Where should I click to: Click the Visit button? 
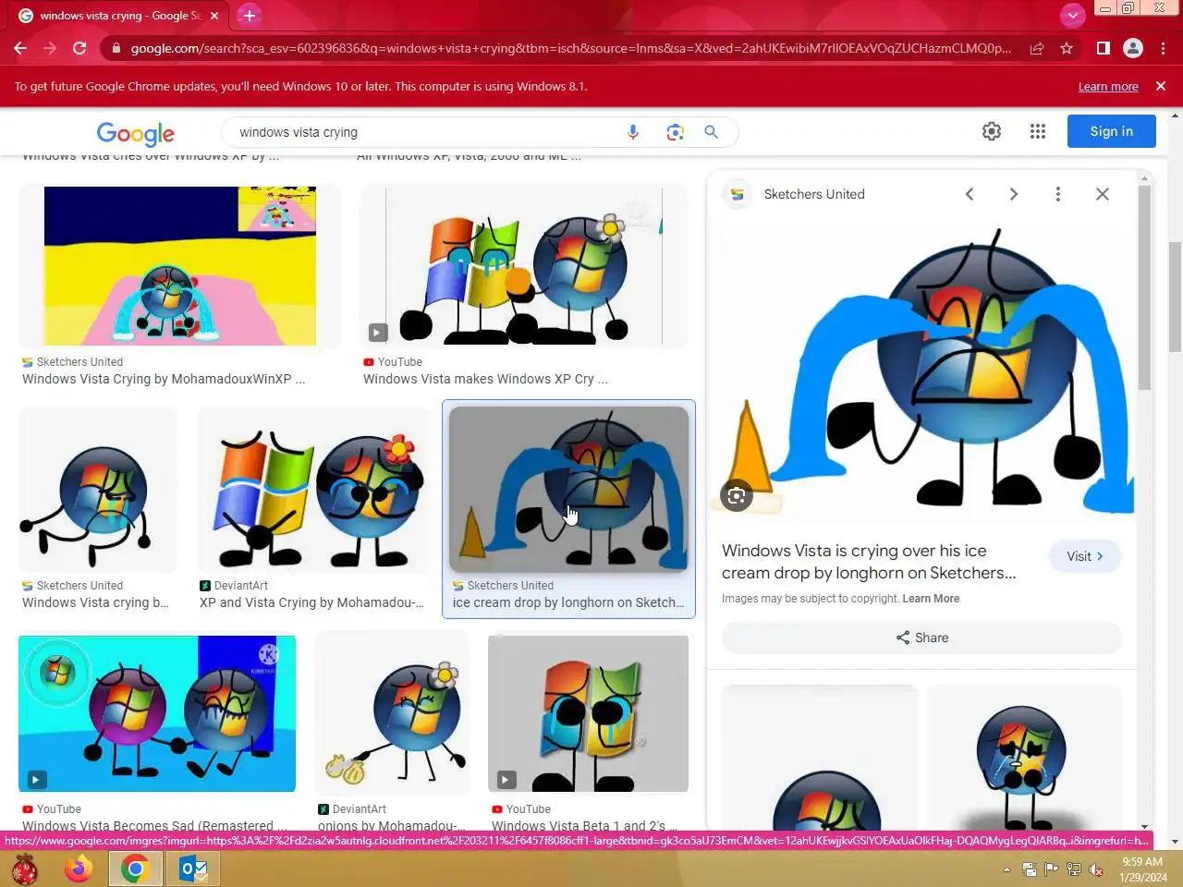(x=1085, y=556)
